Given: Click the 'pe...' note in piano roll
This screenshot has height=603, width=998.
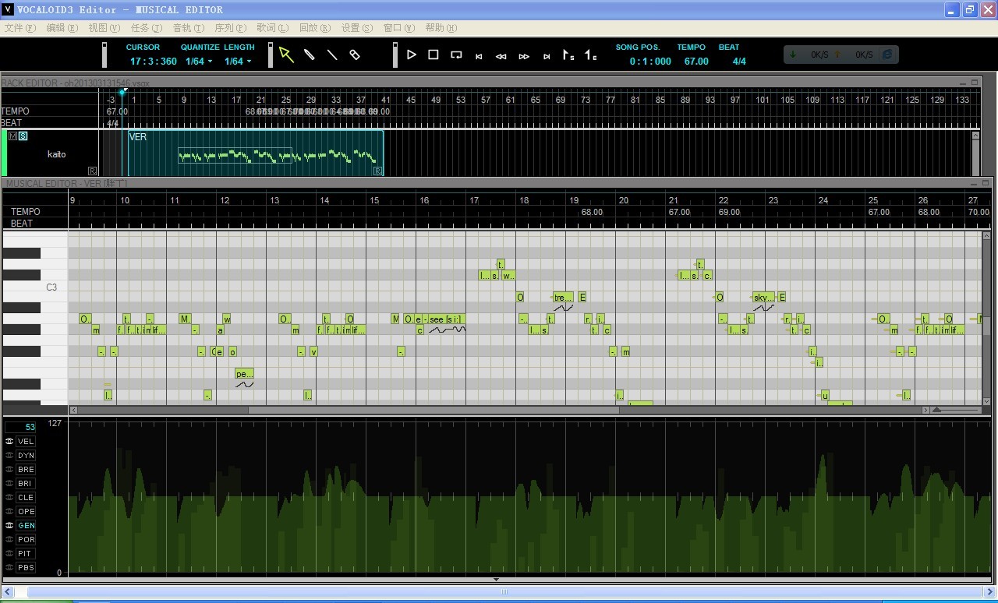Looking at the screenshot, I should (244, 373).
